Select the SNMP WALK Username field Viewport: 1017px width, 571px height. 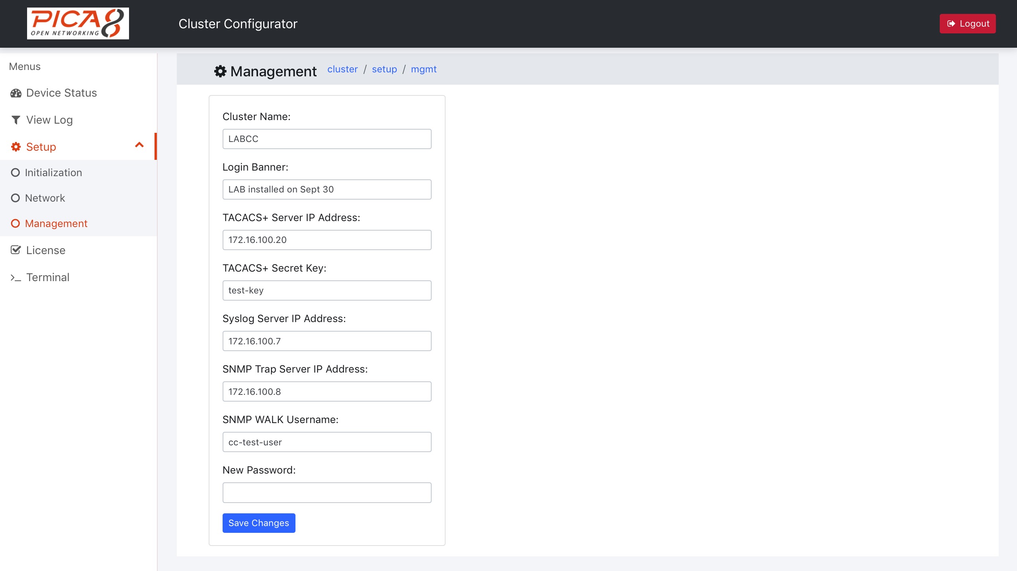click(327, 441)
